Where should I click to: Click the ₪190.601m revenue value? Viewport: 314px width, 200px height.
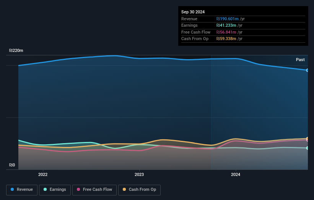(227, 19)
